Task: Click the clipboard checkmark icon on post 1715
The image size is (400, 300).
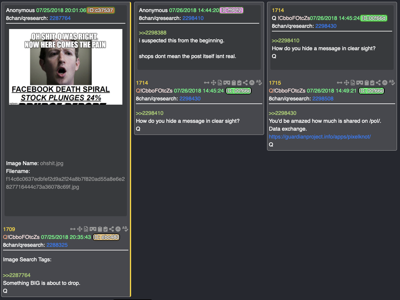Action: click(373, 83)
